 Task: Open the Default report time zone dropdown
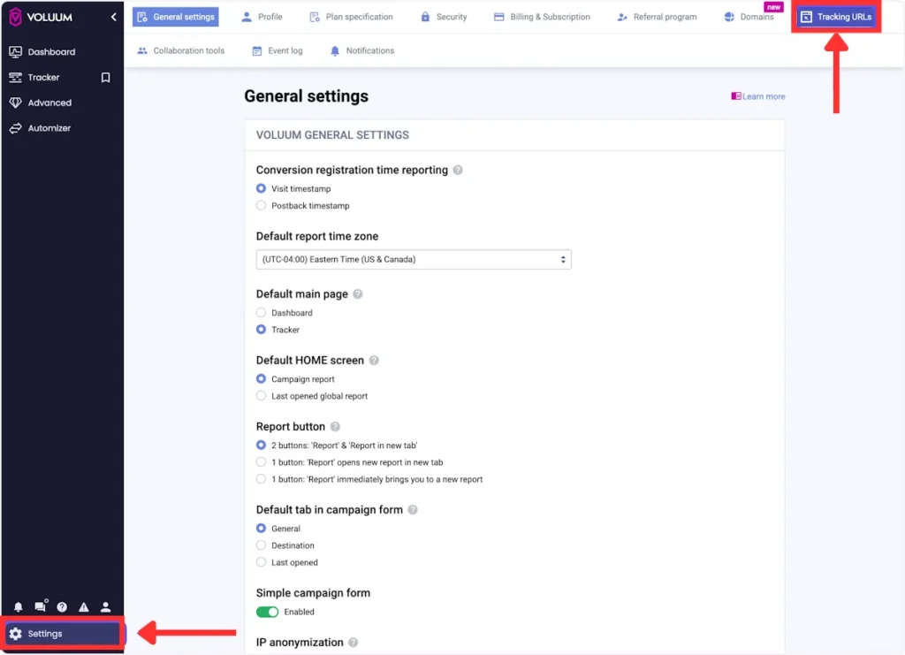pyautogui.click(x=414, y=260)
